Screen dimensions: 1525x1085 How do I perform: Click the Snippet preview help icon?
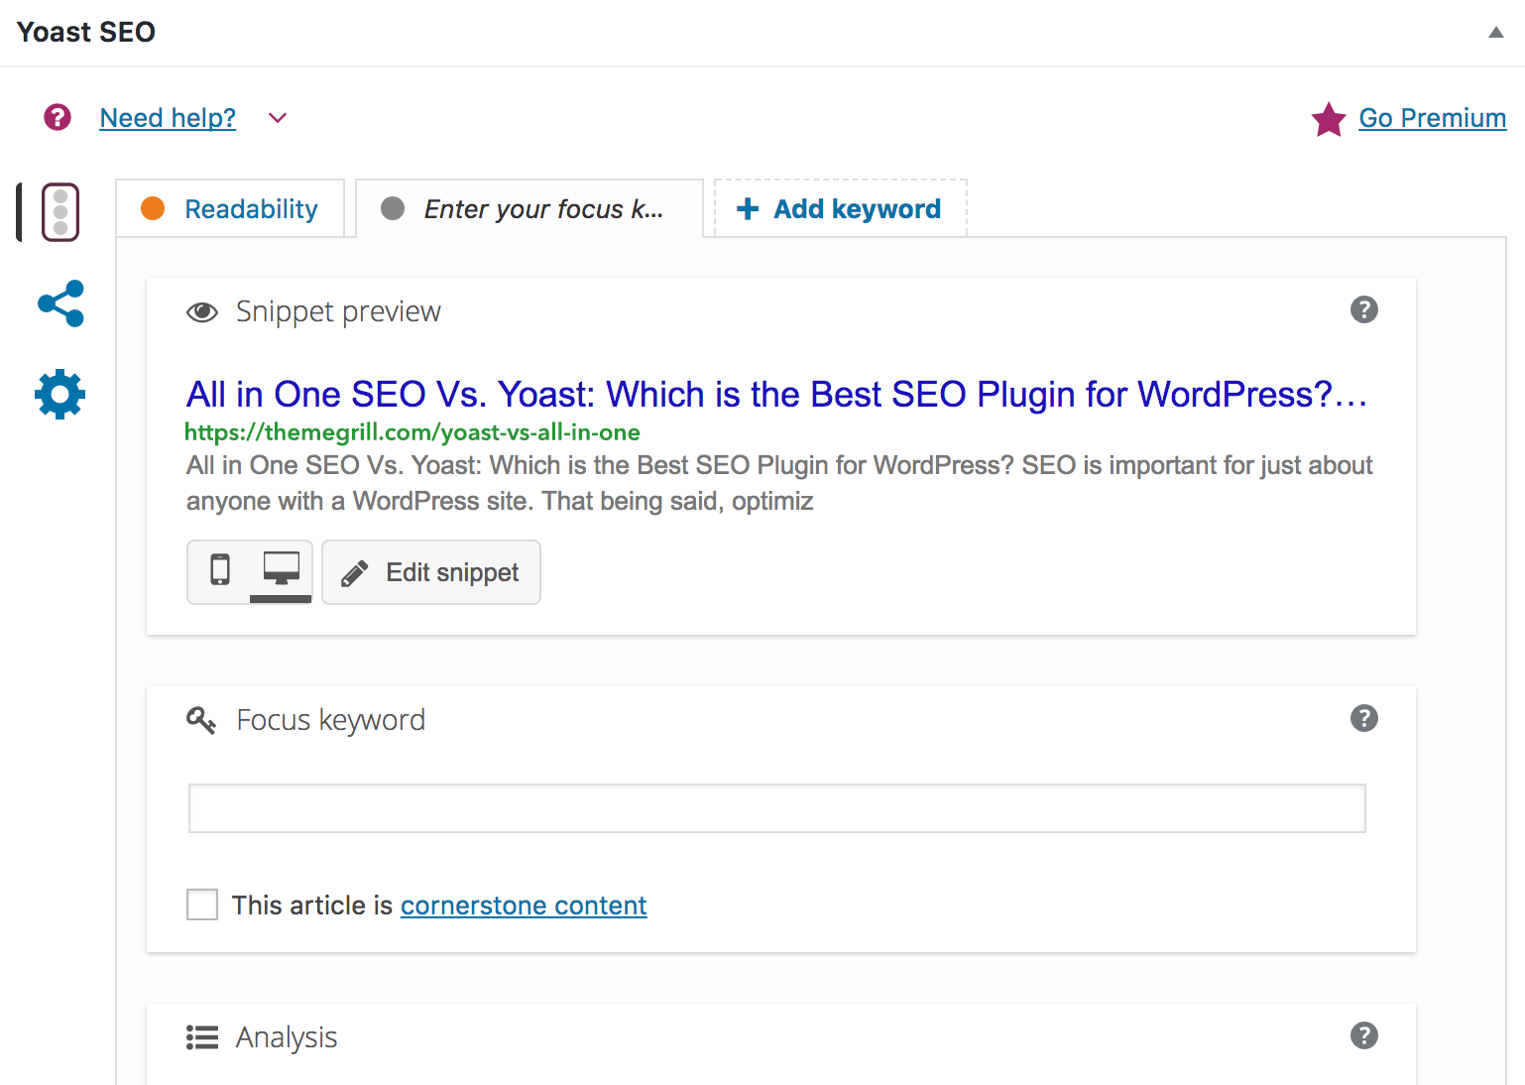click(x=1364, y=309)
